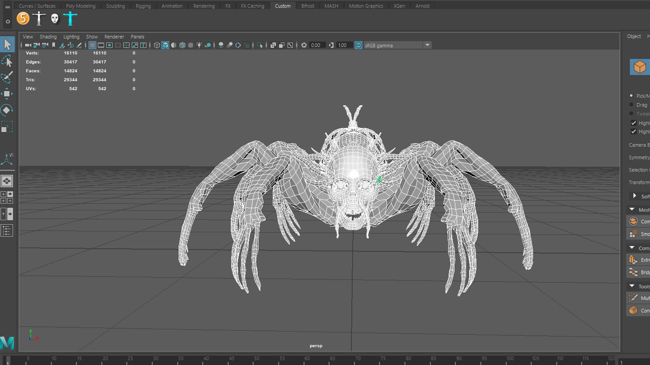This screenshot has width=650, height=365.
Task: Click the orange cube Object mode button
Action: click(640, 67)
